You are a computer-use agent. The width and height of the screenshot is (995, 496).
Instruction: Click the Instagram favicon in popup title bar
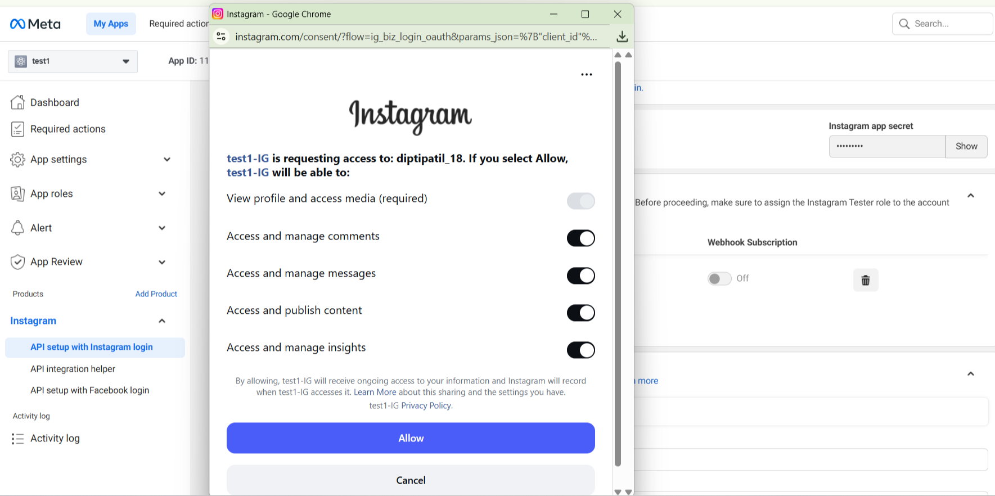pyautogui.click(x=218, y=13)
